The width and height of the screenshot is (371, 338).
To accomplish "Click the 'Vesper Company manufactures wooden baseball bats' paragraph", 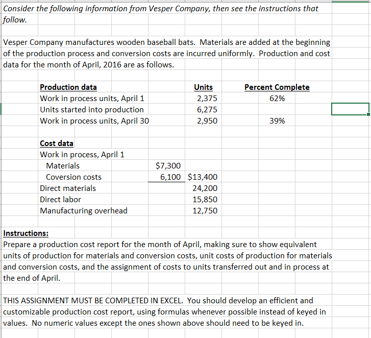I will tap(166, 53).
